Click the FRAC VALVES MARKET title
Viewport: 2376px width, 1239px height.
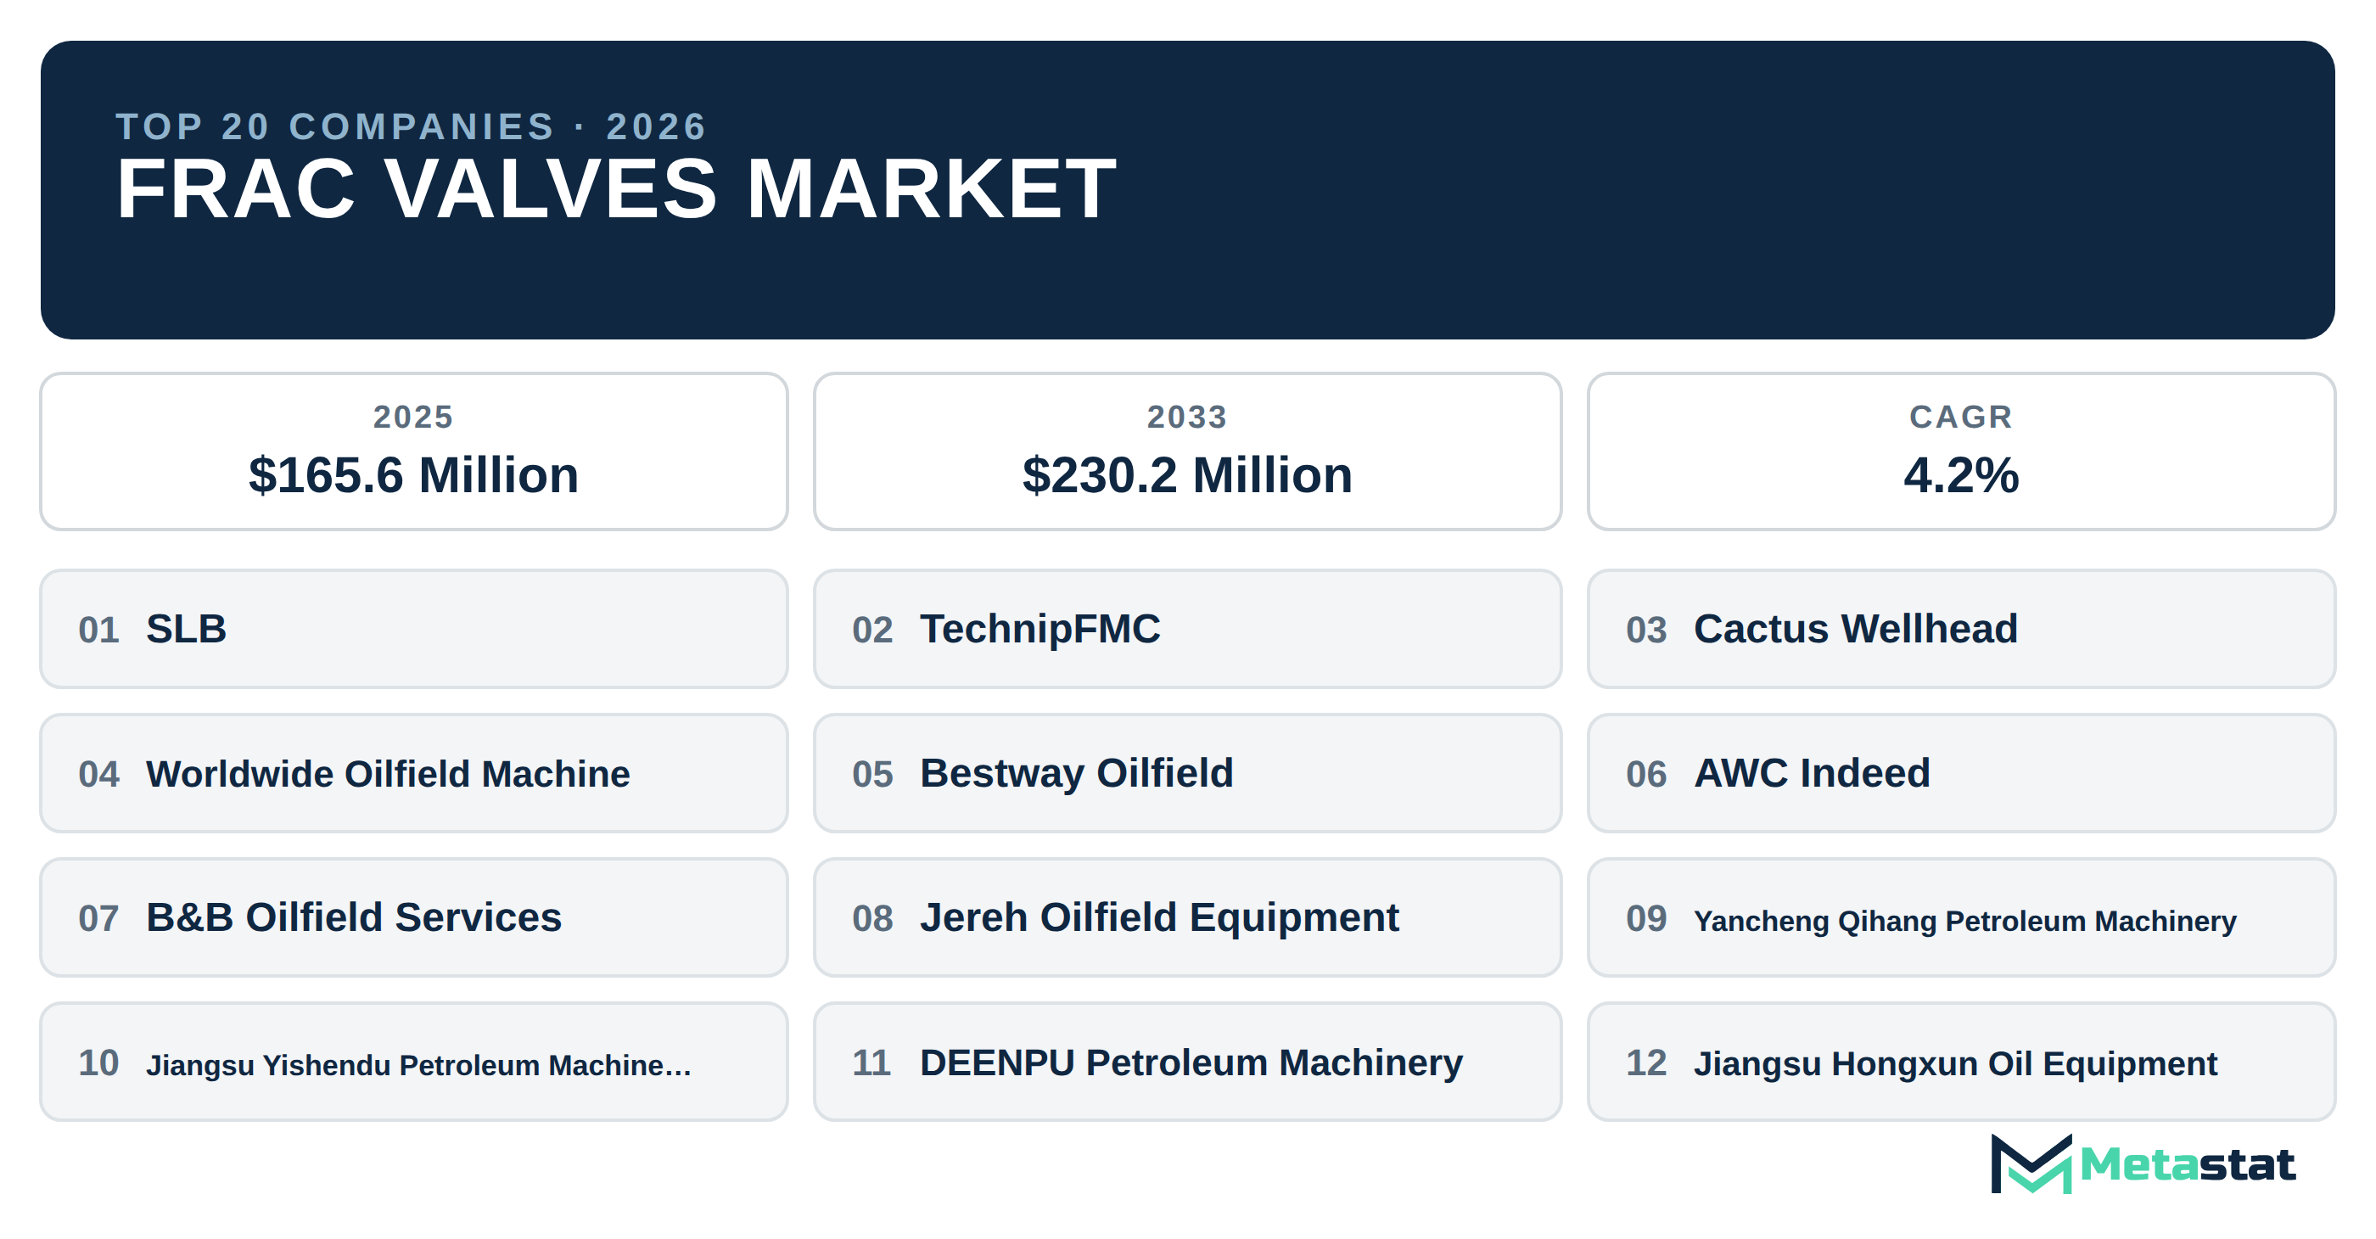[616, 189]
